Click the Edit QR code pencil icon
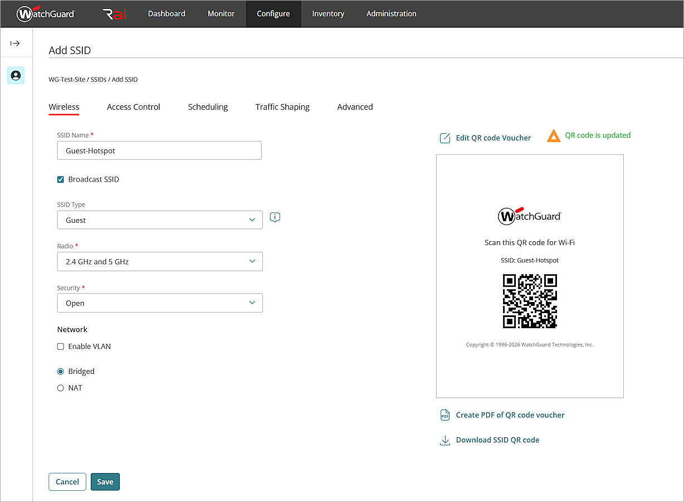 445,138
